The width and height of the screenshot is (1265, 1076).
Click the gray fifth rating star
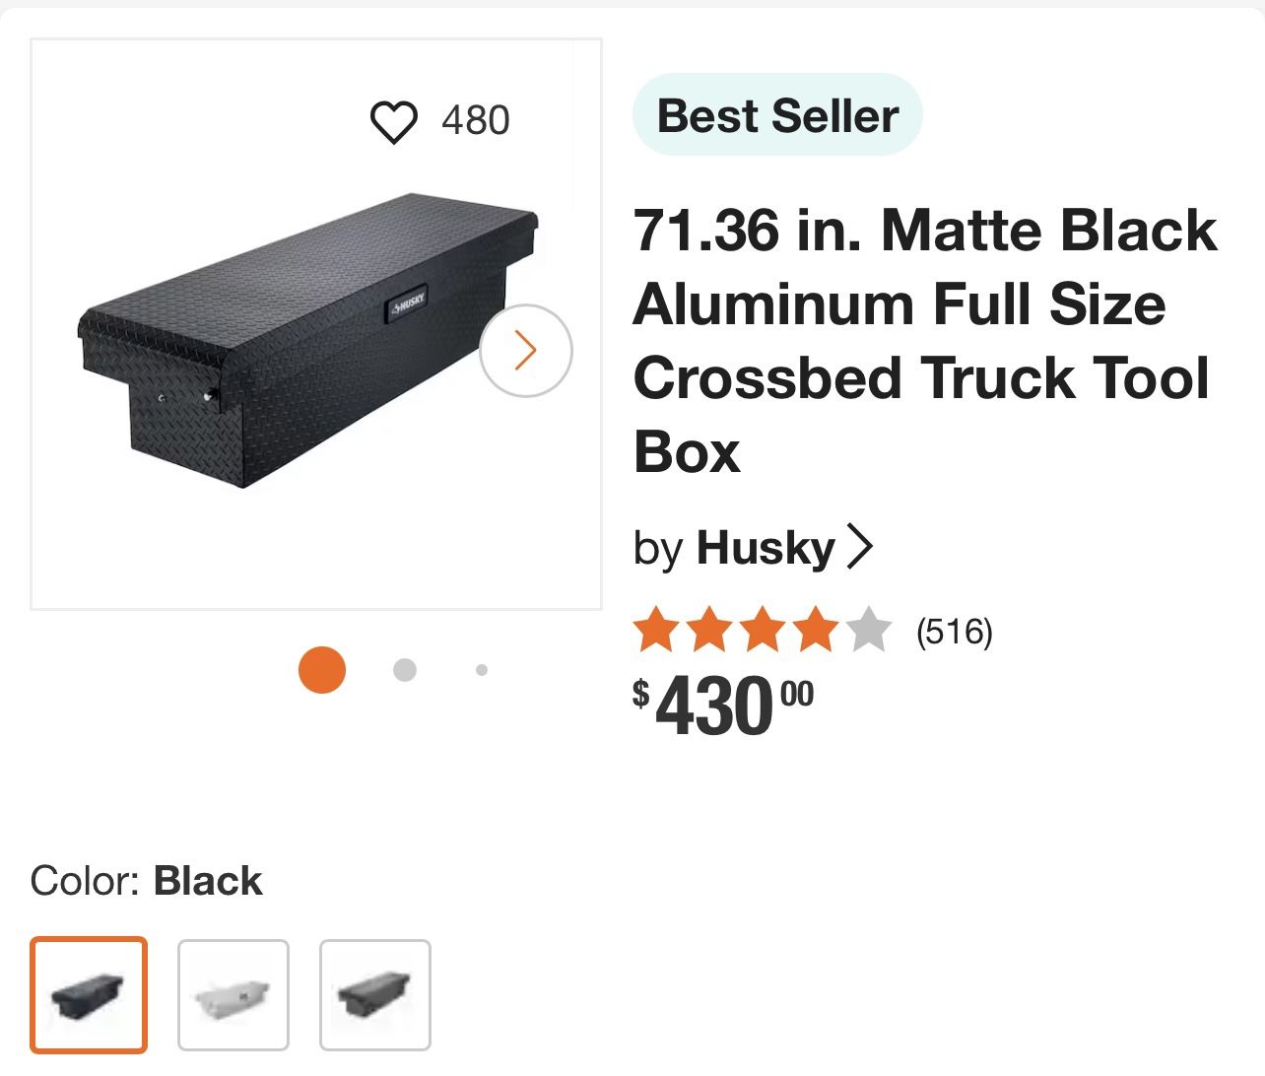coord(868,631)
